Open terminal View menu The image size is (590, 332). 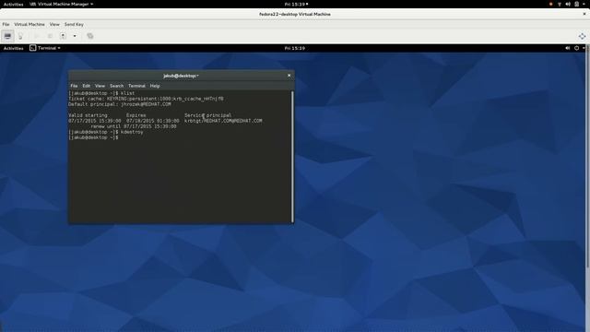pos(100,86)
